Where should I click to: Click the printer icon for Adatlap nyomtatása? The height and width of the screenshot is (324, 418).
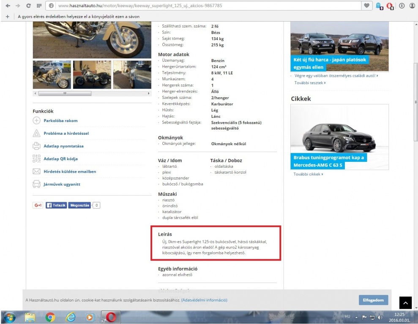(x=36, y=146)
